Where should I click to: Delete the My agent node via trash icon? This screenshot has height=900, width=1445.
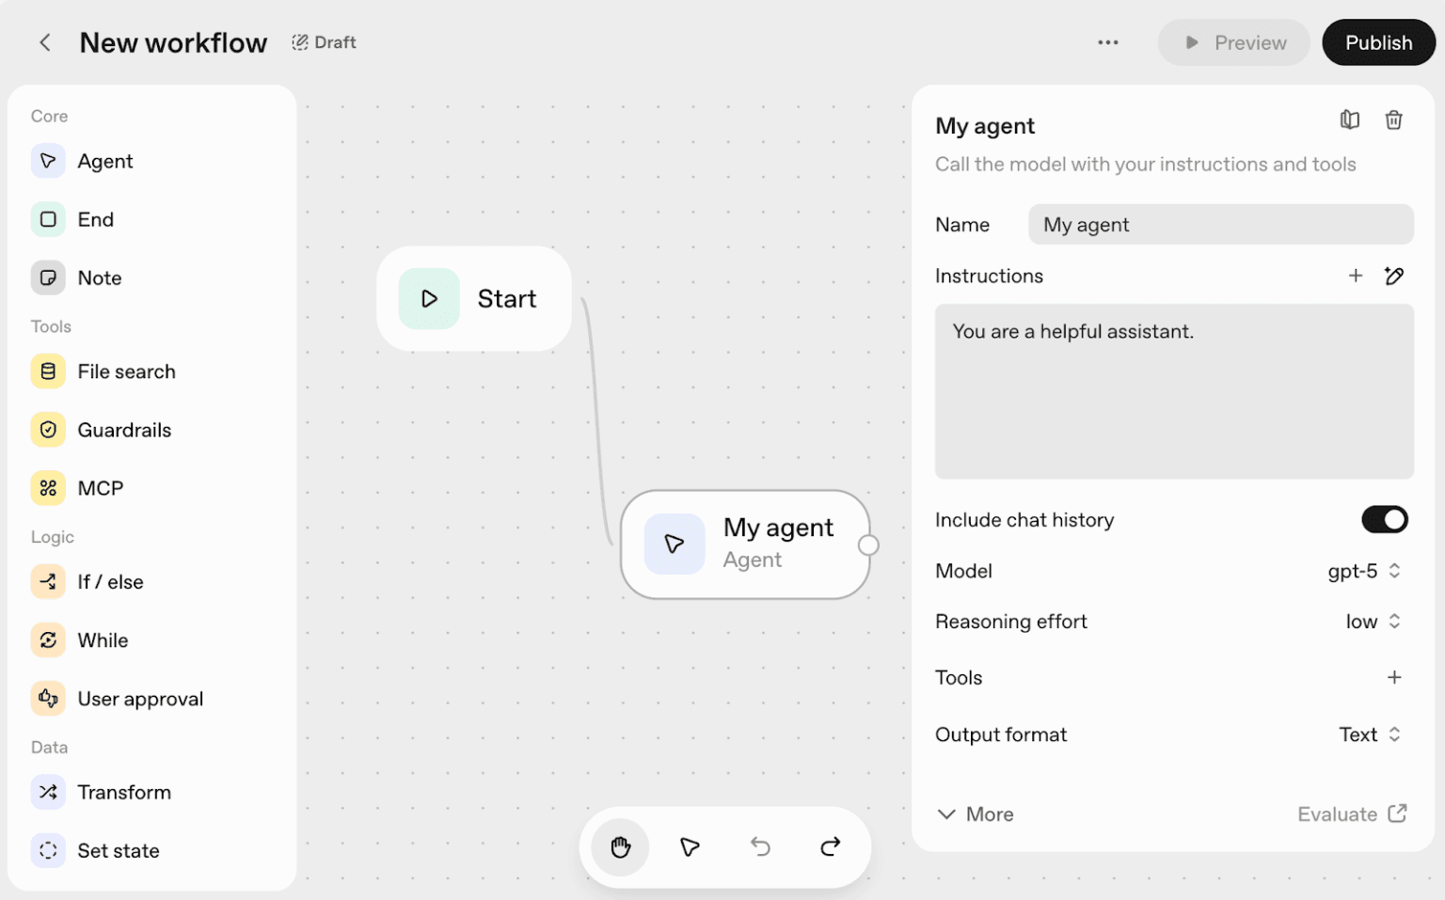click(1394, 119)
